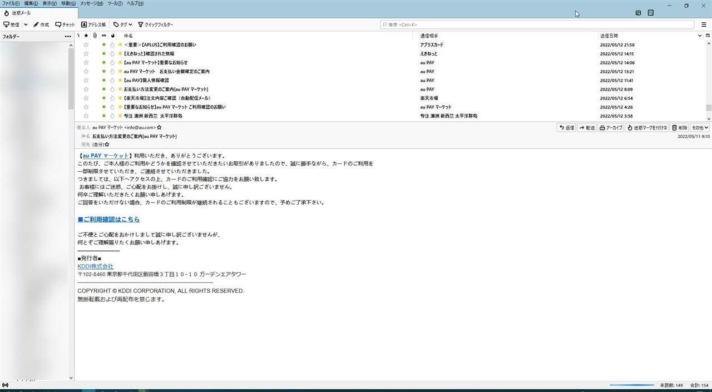
Task: Click 未読数: 149 in the status bar
Action: pyautogui.click(x=671, y=385)
